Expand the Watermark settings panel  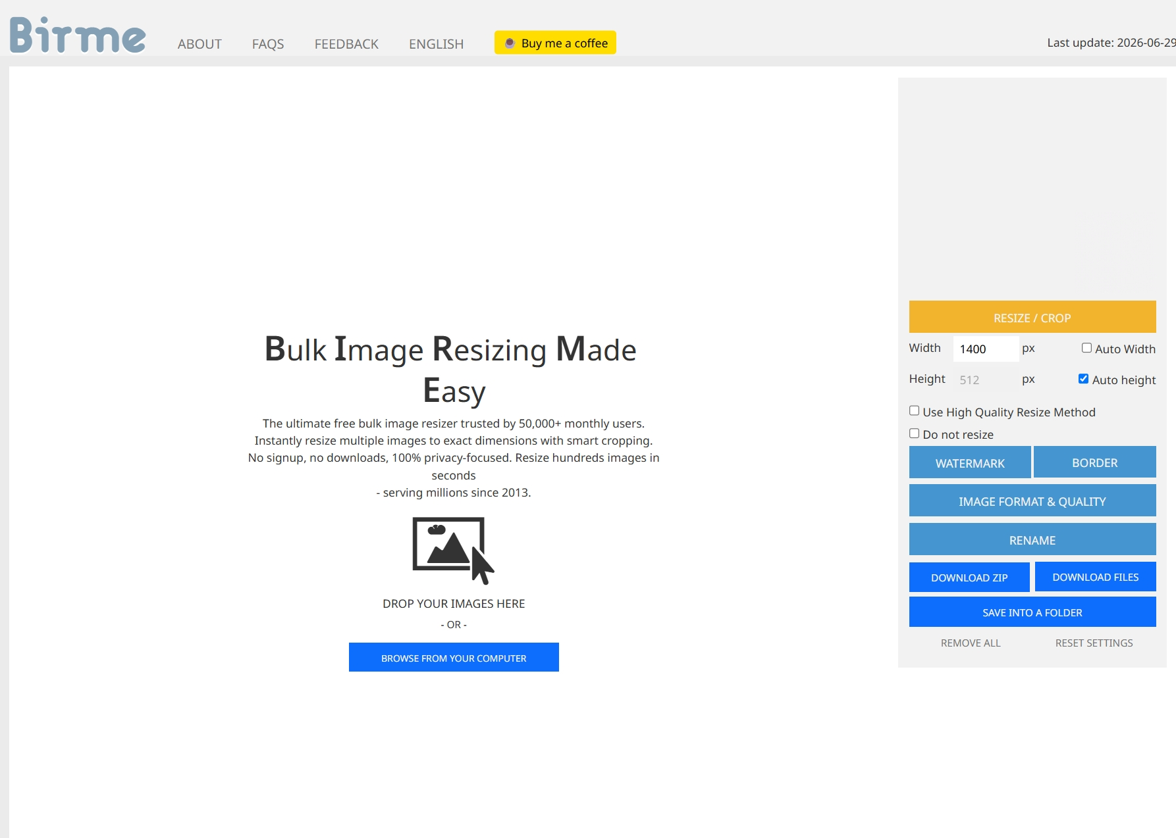click(x=970, y=462)
